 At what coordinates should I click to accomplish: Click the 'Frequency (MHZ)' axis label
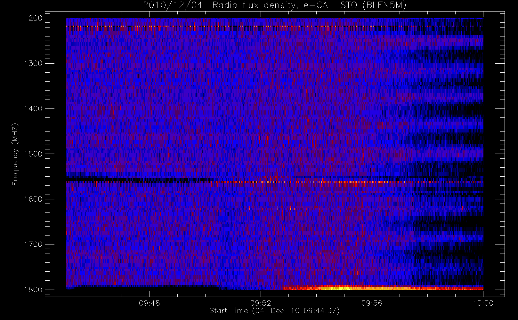(x=15, y=154)
